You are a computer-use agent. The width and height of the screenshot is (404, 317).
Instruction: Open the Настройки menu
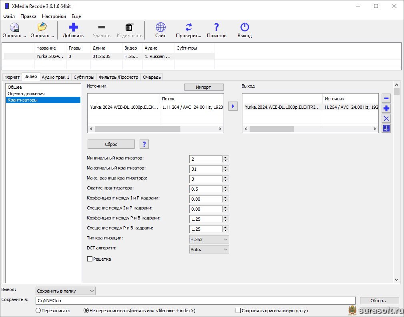coord(54,16)
